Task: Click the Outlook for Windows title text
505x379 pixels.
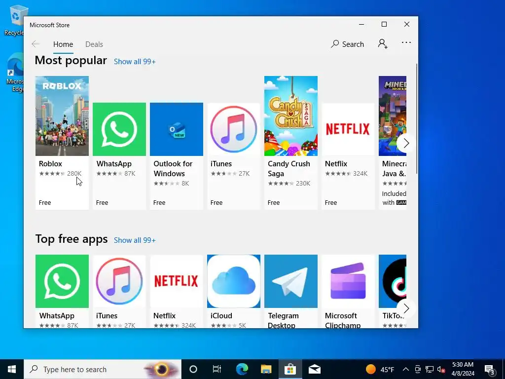Action: point(173,169)
